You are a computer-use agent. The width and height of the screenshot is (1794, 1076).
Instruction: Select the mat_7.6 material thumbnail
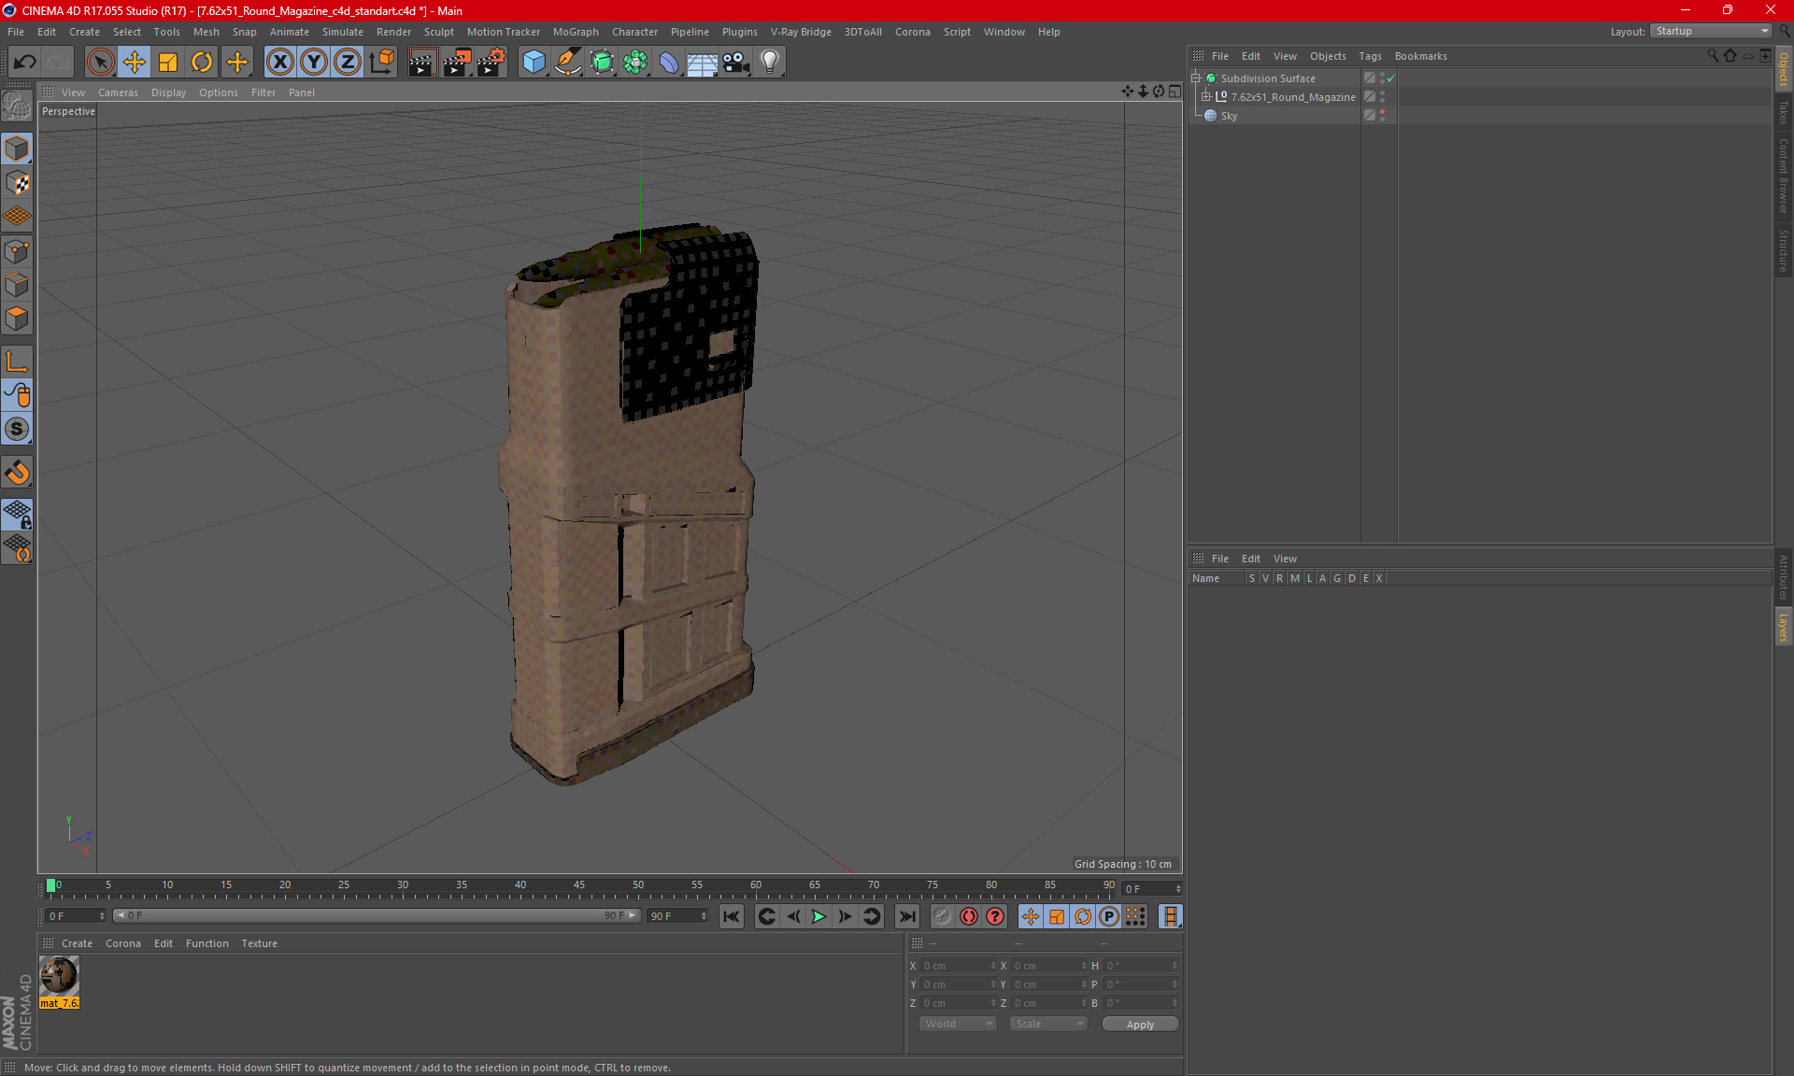pyautogui.click(x=59, y=978)
